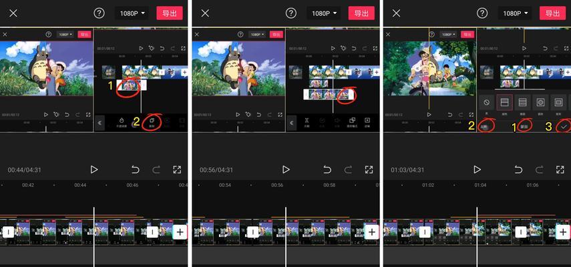The image size is (571, 267).
Task: Confirm the mask with the checkmark in the 01:03 preview
Action: [564, 127]
